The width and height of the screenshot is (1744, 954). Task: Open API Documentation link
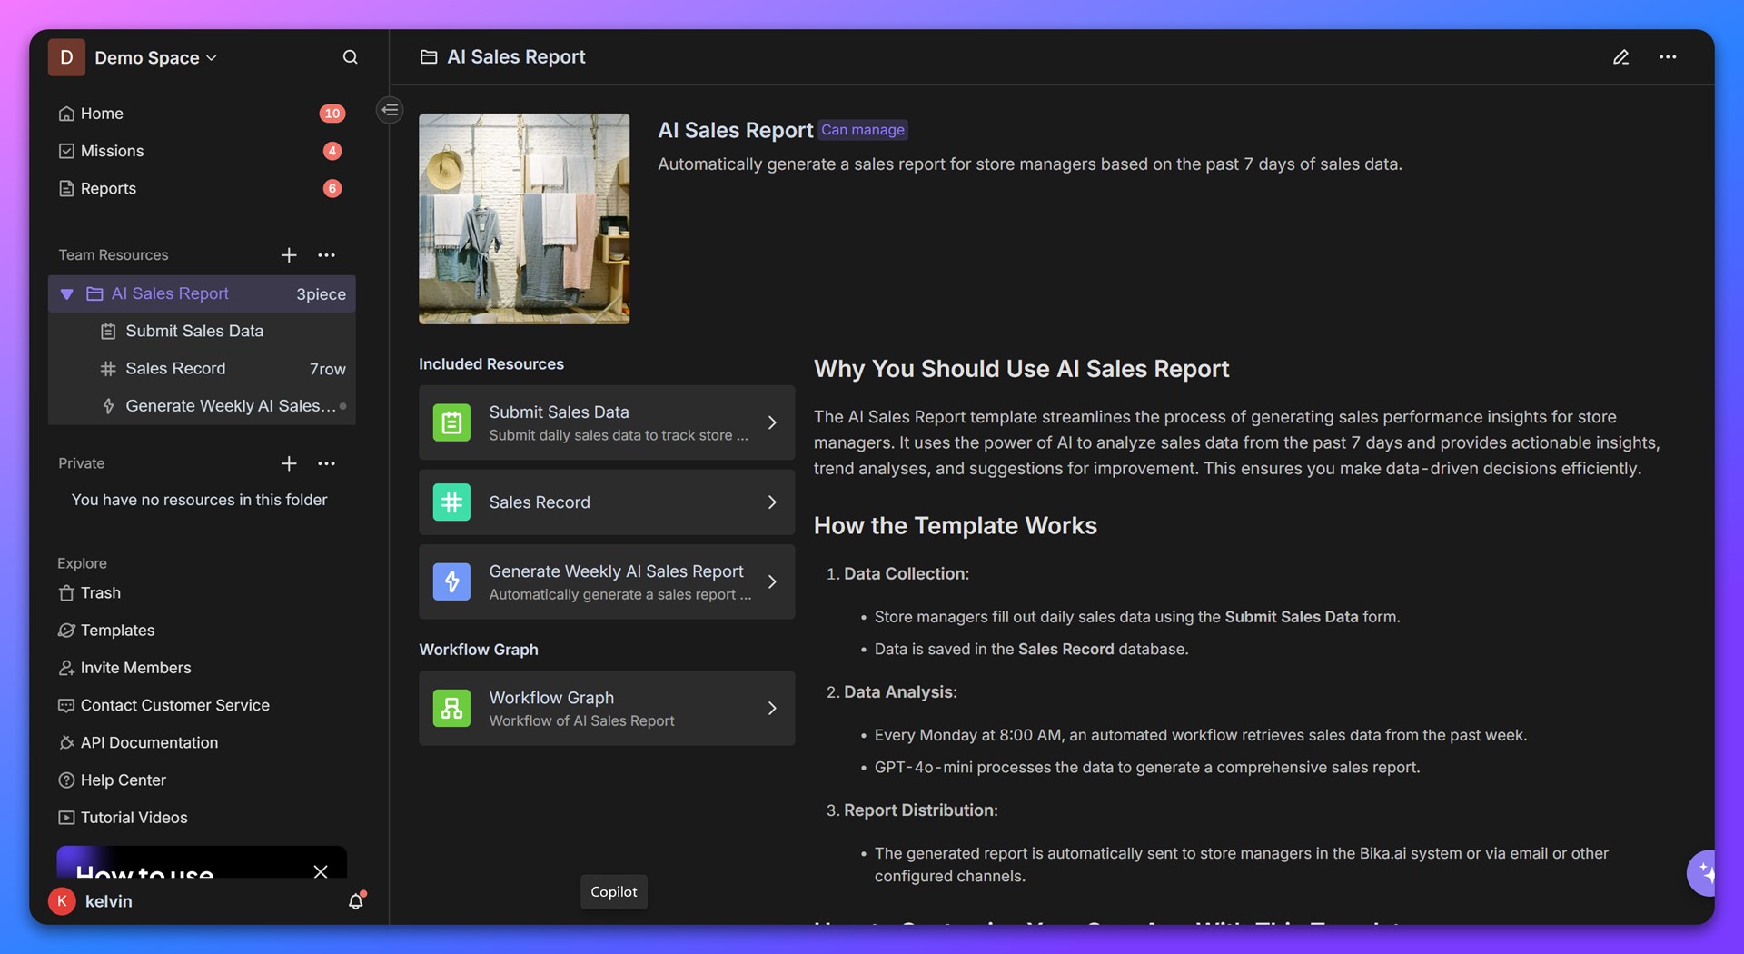139,742
